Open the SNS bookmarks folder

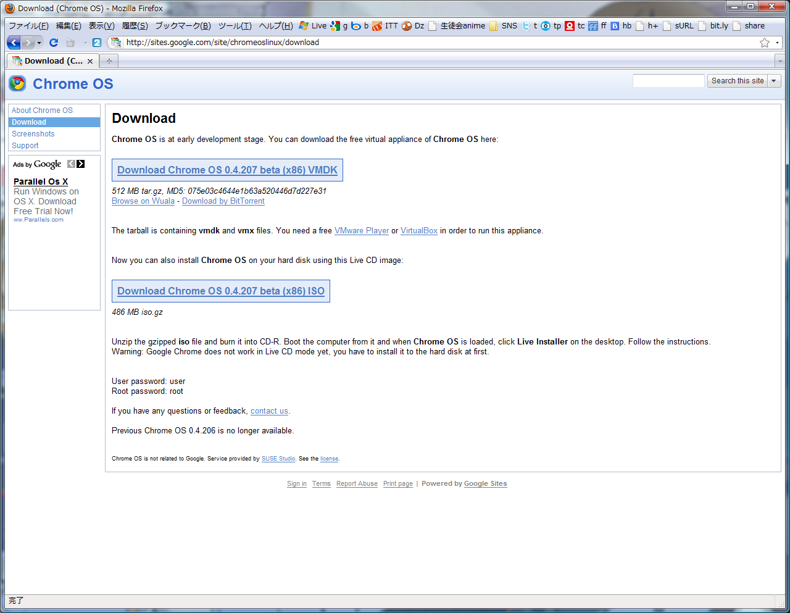point(504,26)
